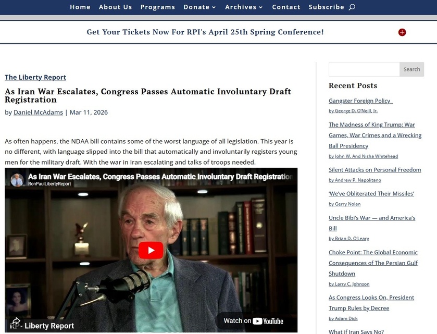Expand the red plus icon on banner
437x334 pixels.
click(x=402, y=32)
